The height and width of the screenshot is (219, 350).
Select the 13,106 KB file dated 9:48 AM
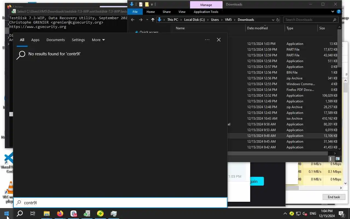click(283, 136)
